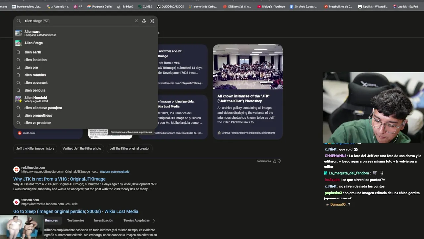Open the Aprendo+ bookmark
Screen dimensions: 424x239
(58, 6)
